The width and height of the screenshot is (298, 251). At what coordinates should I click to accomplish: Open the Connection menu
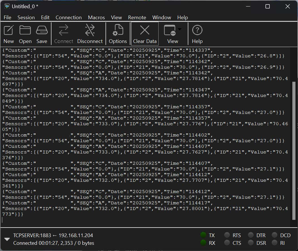pyautogui.click(x=69, y=18)
